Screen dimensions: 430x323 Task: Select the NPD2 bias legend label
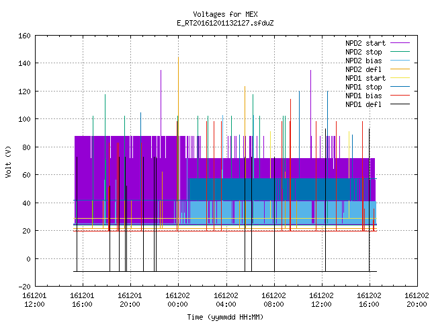point(363,61)
